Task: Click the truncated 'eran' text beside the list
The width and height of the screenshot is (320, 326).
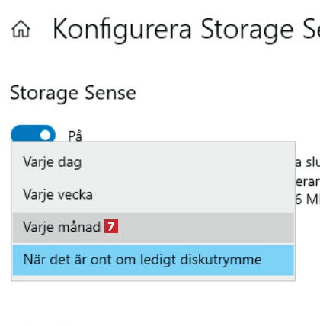Action: click(308, 181)
